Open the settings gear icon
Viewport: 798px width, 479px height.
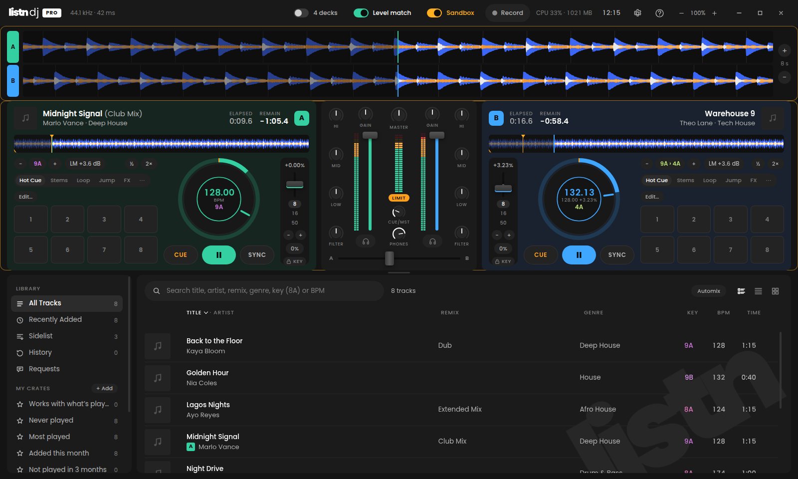(x=637, y=13)
